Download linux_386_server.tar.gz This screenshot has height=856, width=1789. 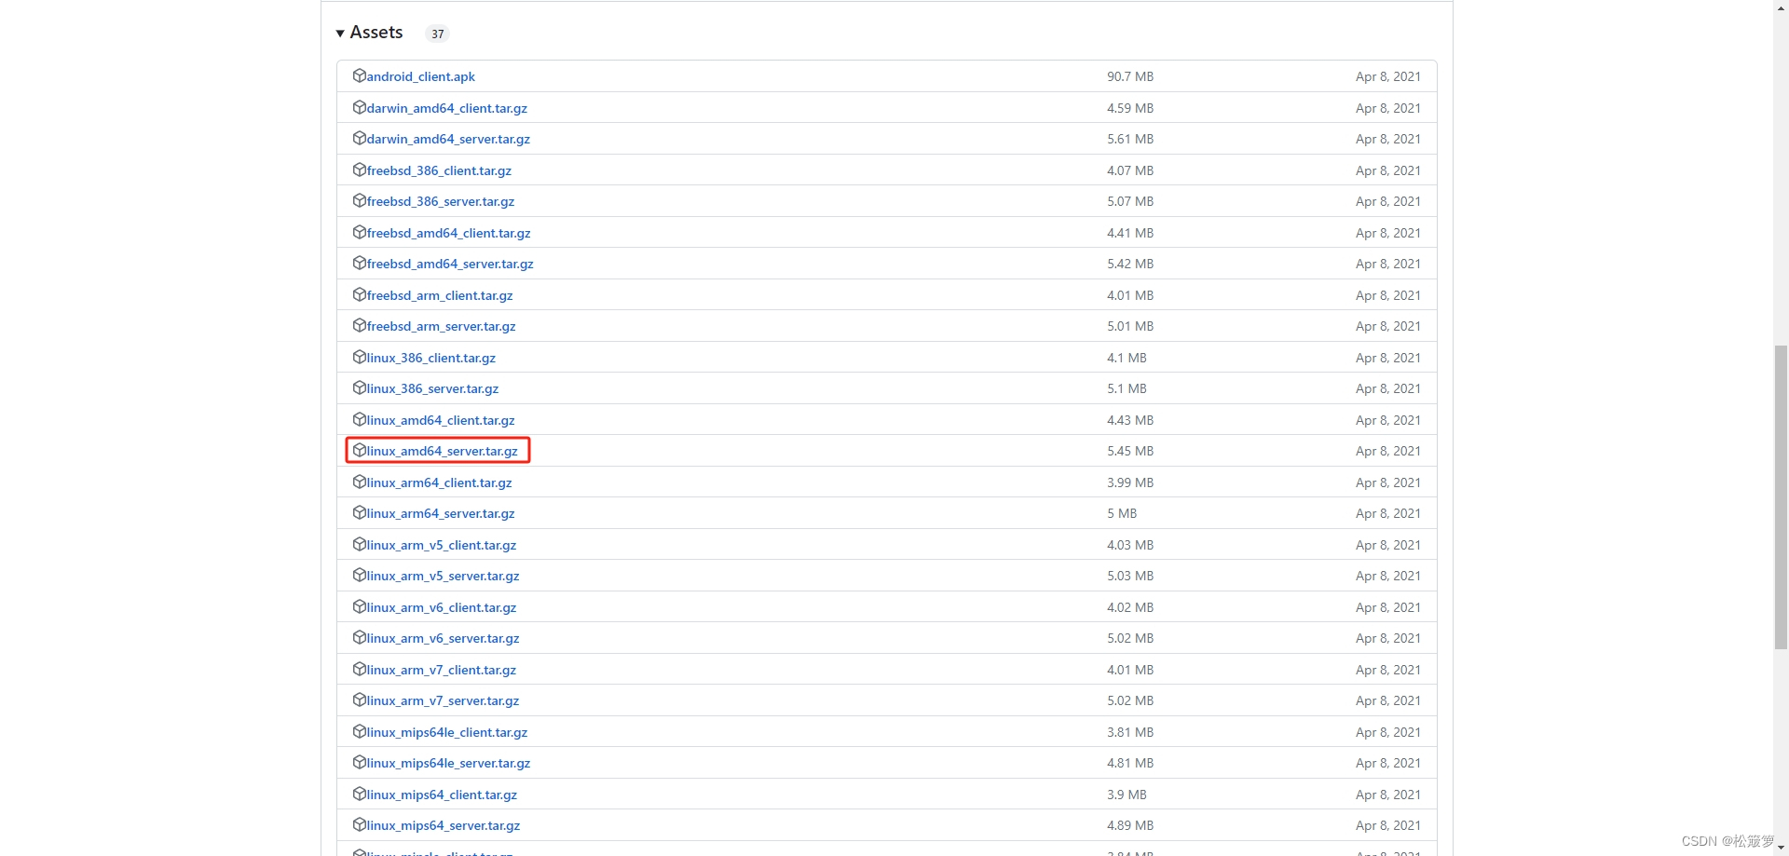click(x=433, y=388)
